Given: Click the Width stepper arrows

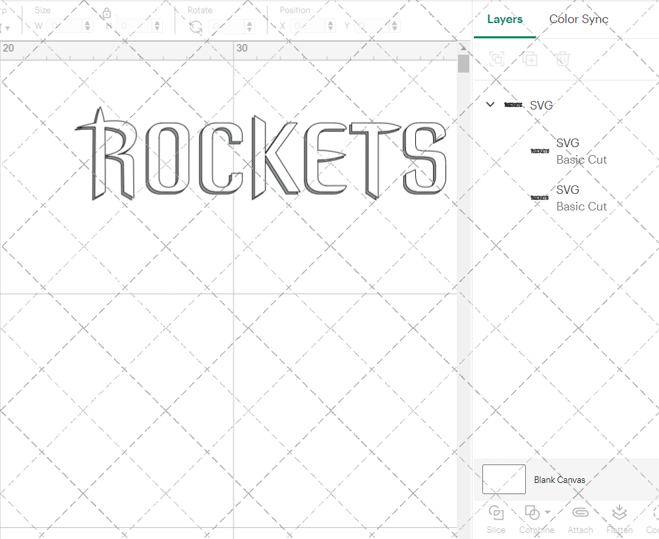Looking at the screenshot, I should [88, 26].
